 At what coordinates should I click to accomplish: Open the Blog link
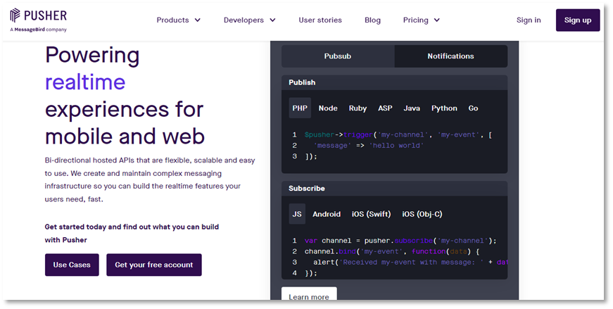click(372, 20)
